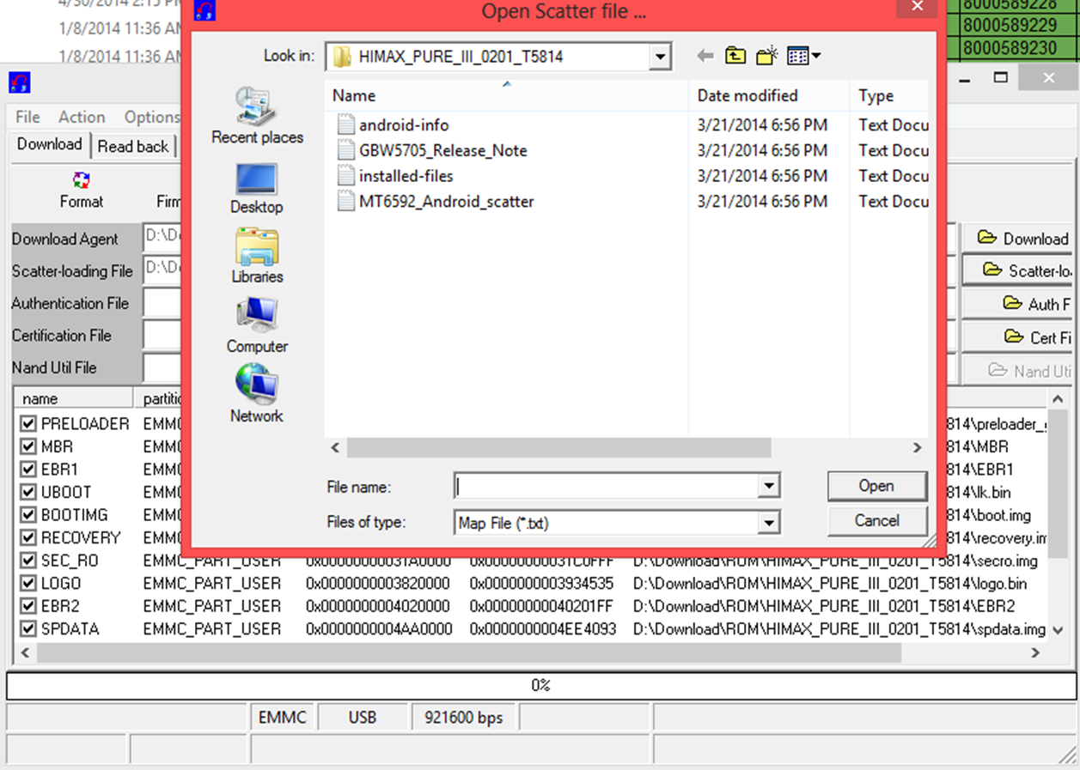Select the installed-files document
1080x770 pixels.
[x=406, y=176]
